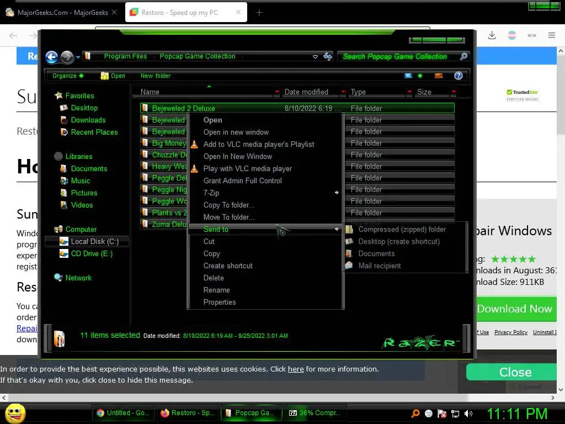Change view using the views icon
The image size is (565, 424).
click(x=408, y=76)
